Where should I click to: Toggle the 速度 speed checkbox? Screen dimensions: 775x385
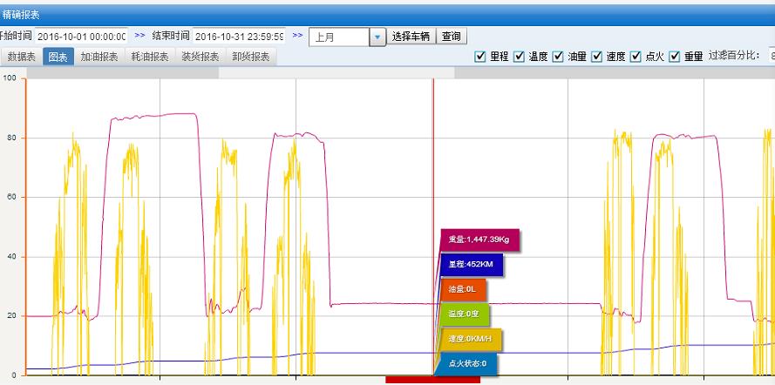point(597,57)
